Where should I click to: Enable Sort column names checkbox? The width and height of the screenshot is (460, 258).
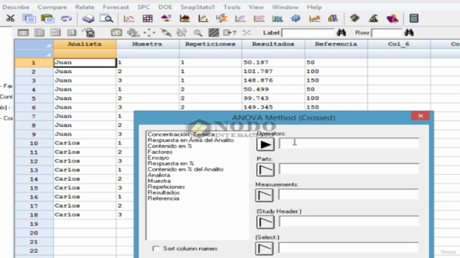[x=156, y=249]
